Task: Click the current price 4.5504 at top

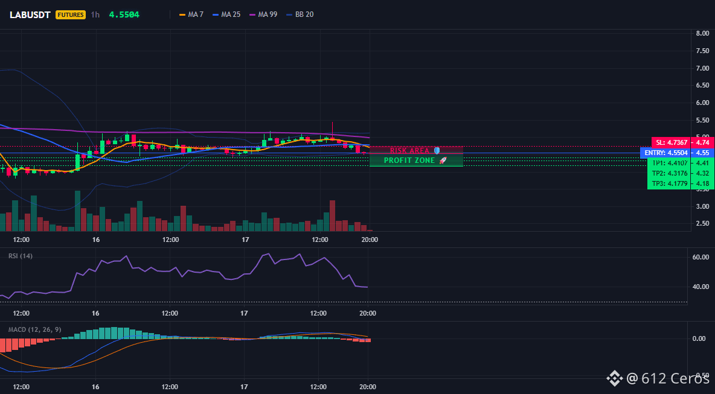Action: [x=124, y=14]
